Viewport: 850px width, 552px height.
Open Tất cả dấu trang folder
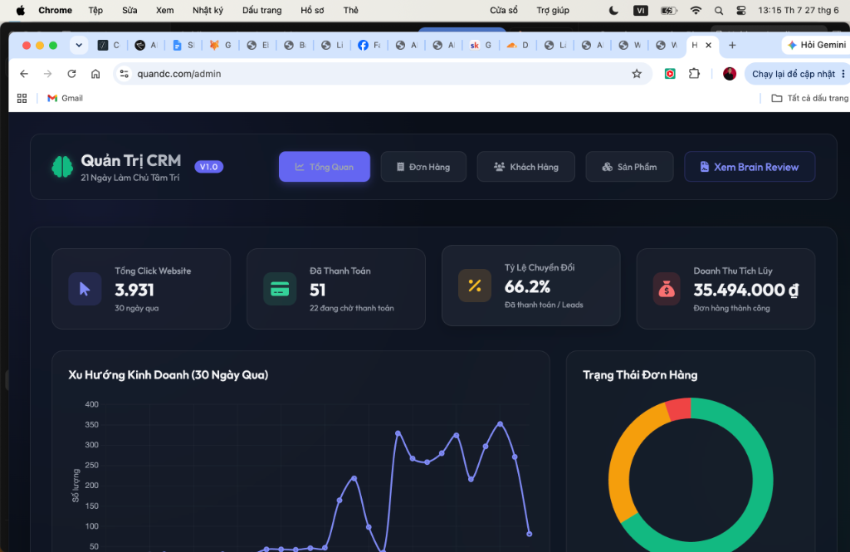click(810, 98)
